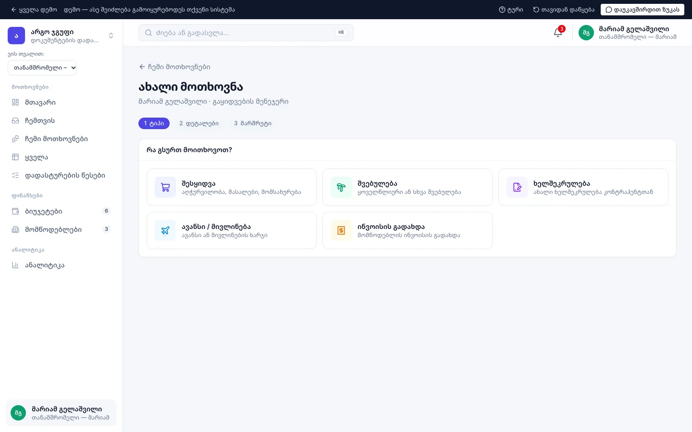Click the invoice icon for ინვოისის გადახდა
Viewport: 692px width, 432px height.
tap(341, 230)
